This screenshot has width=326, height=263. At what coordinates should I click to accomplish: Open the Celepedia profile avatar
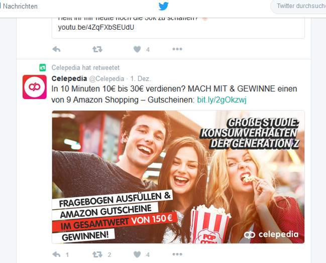pos(35,87)
